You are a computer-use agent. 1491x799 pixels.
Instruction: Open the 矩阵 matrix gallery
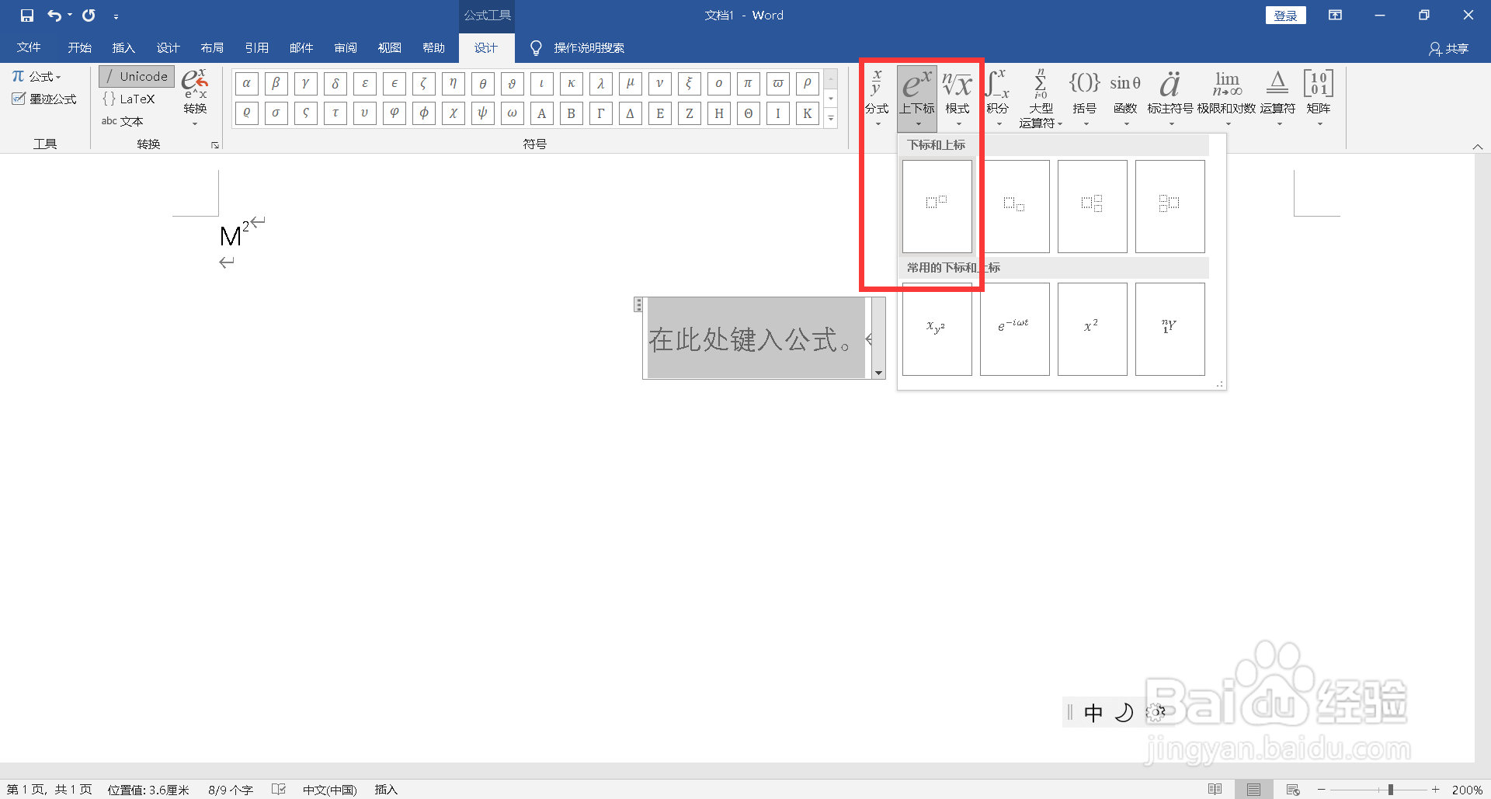tap(1319, 97)
